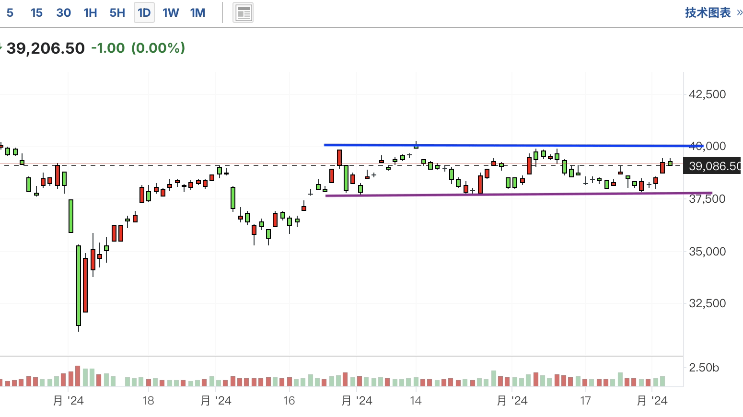Image resolution: width=743 pixels, height=417 pixels.
Task: Click the 35,000 price axis label
Action: tap(707, 251)
